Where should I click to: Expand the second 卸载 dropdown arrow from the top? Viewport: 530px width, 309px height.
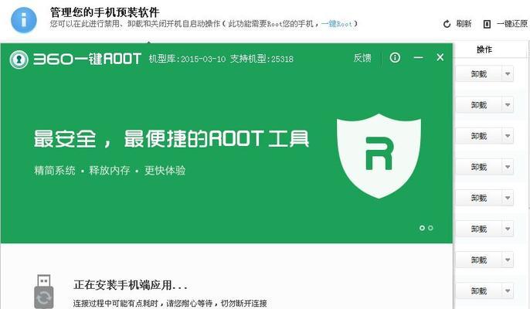(508, 105)
